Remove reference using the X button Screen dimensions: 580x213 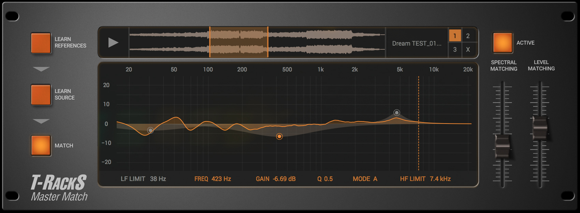click(x=468, y=49)
